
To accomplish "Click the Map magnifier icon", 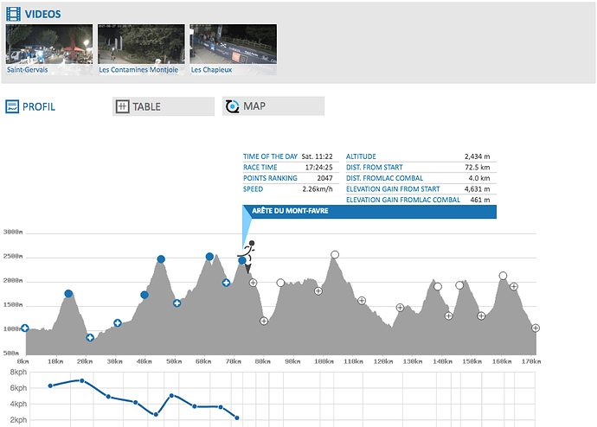I will (232, 106).
